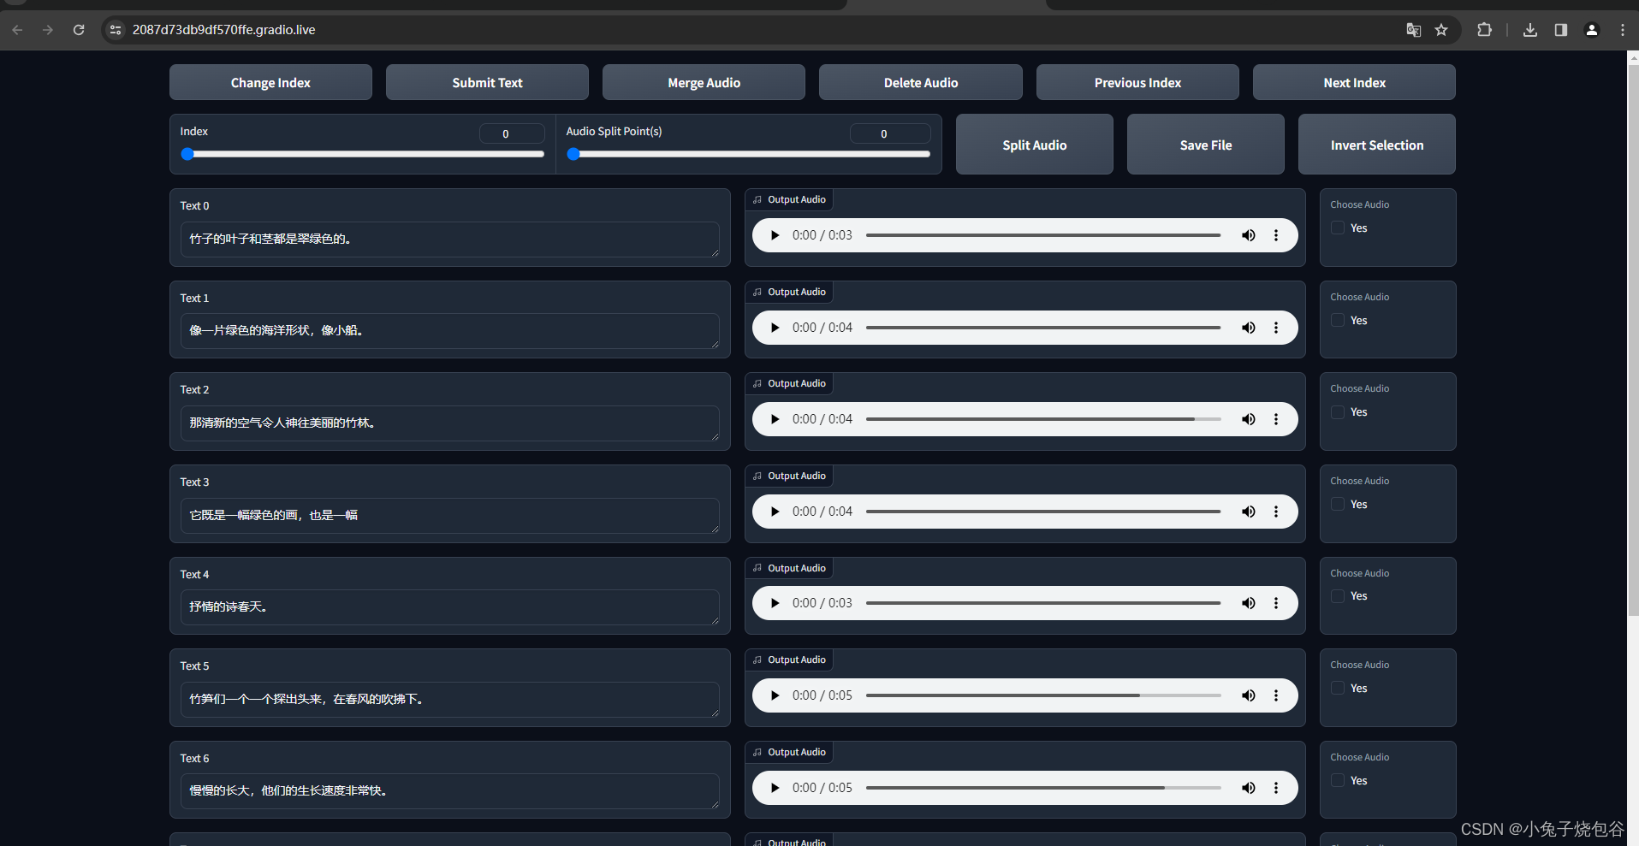Click the Split Audio button
Screen dimensions: 1639x846
click(x=1035, y=145)
